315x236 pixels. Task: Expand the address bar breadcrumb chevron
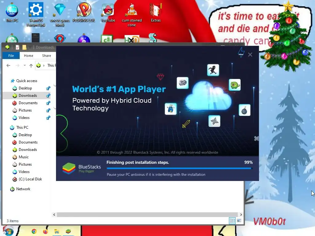tap(44, 65)
